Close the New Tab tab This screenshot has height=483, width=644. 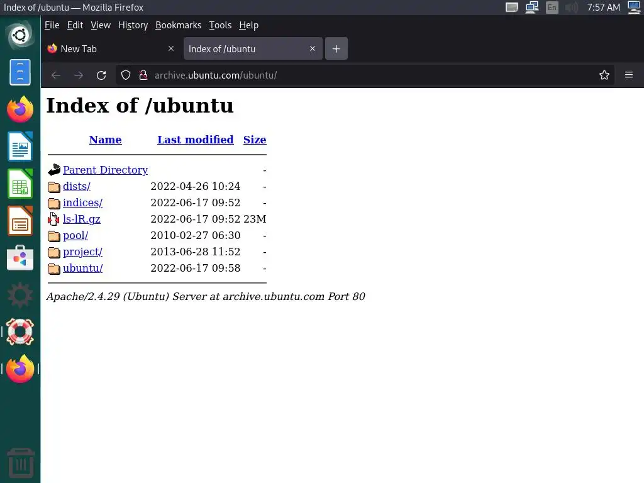(x=171, y=49)
